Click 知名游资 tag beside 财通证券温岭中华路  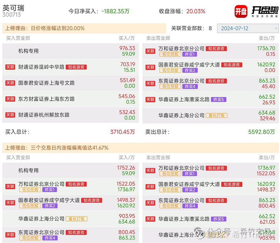coord(76,67)
